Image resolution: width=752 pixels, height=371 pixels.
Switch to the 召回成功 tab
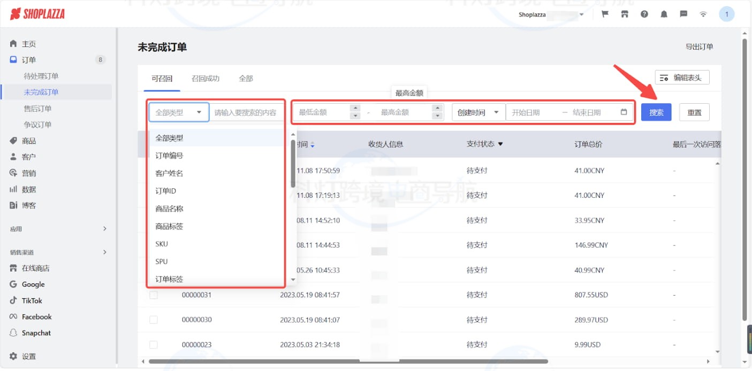(206, 79)
